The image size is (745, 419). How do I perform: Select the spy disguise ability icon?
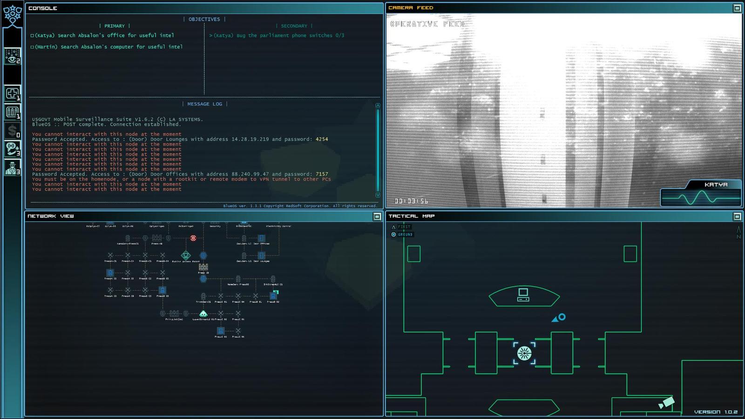click(12, 168)
